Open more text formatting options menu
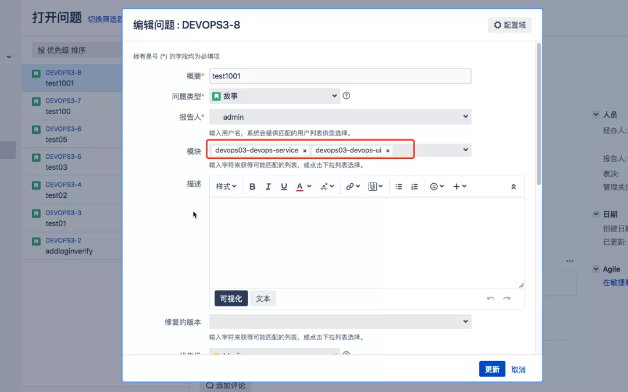The width and height of the screenshot is (628, 392). tap(327, 187)
